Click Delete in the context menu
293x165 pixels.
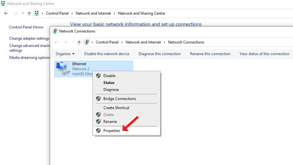point(126,115)
